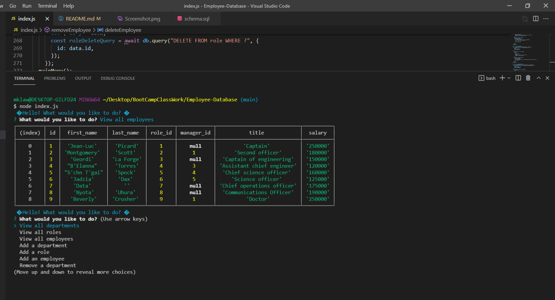The image size is (555, 300).
Task: Click the database icon on schema.sql tab
Action: click(x=180, y=19)
